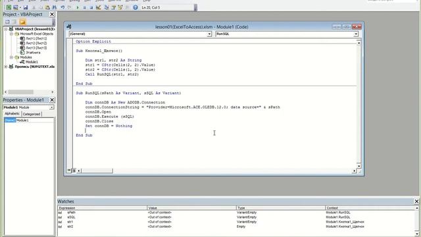Collapse the Modules folder node

coord(11,57)
